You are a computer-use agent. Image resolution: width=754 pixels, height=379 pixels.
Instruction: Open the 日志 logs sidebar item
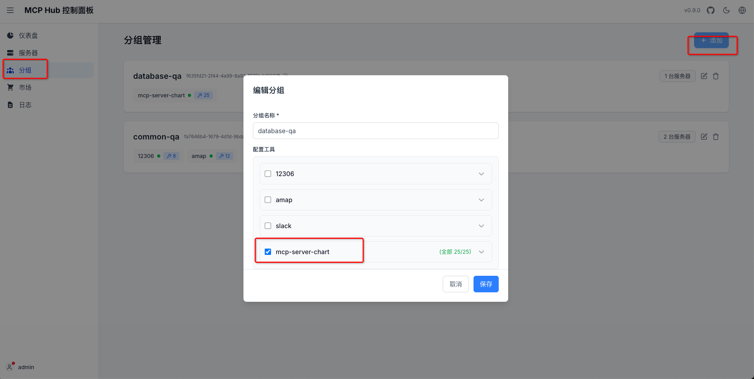pyautogui.click(x=49, y=105)
